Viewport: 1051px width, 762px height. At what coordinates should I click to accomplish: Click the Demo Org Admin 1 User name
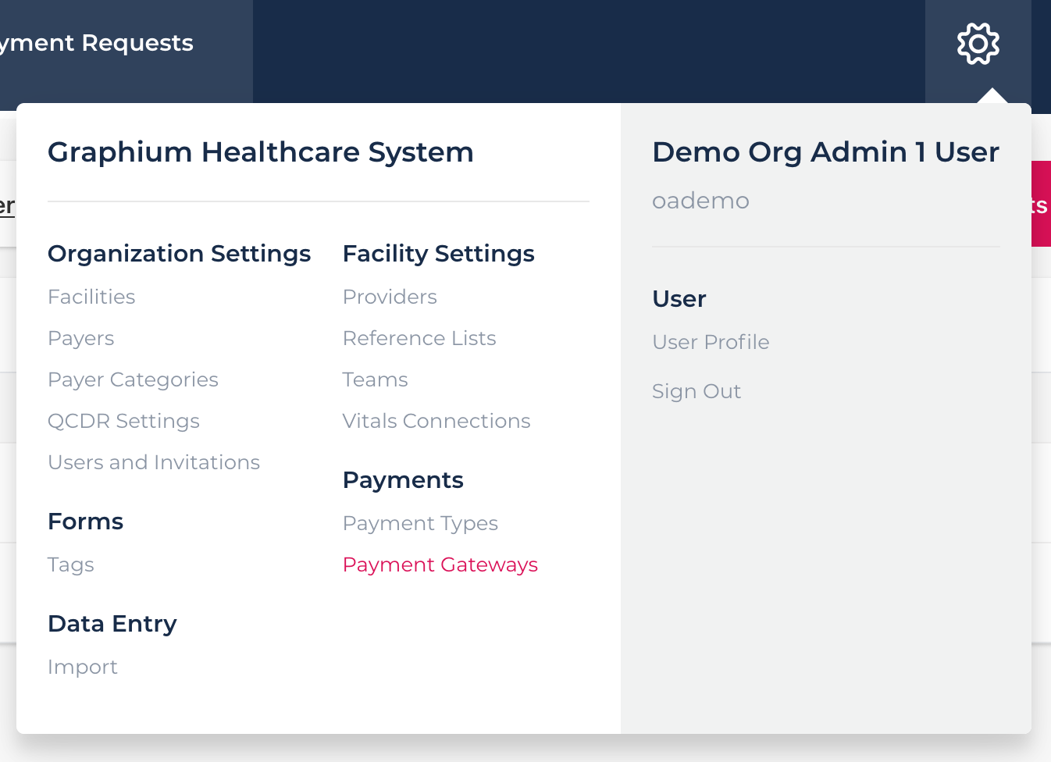(x=825, y=152)
